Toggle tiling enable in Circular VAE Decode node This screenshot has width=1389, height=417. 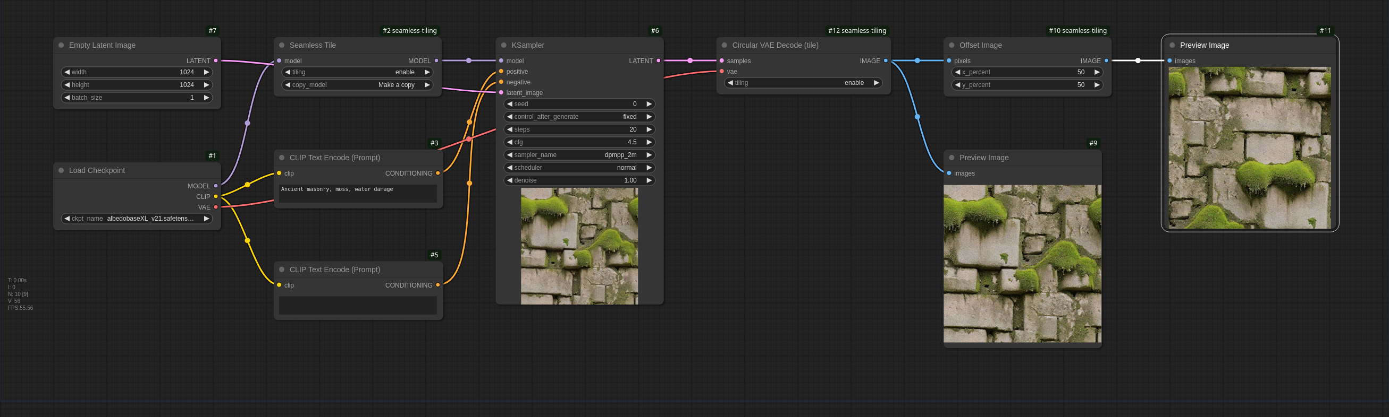coord(803,83)
